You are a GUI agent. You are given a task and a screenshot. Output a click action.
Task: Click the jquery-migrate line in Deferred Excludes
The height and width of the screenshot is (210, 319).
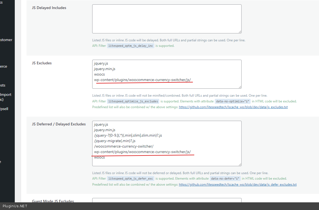tap(115, 141)
